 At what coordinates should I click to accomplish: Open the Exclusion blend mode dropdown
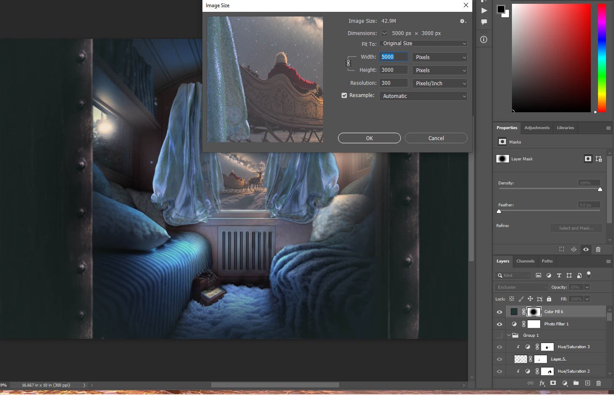[x=520, y=287]
